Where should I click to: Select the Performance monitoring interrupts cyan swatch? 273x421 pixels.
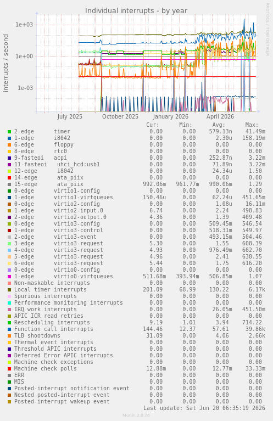coord(9,303)
